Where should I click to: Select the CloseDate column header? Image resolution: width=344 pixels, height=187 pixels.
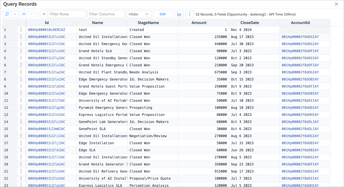click(250, 23)
